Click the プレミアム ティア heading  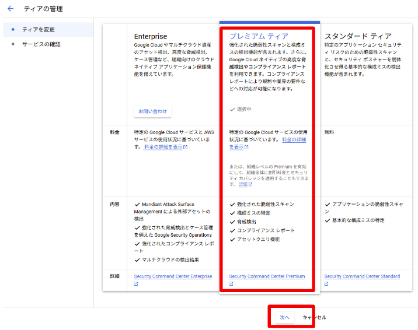pos(259,36)
